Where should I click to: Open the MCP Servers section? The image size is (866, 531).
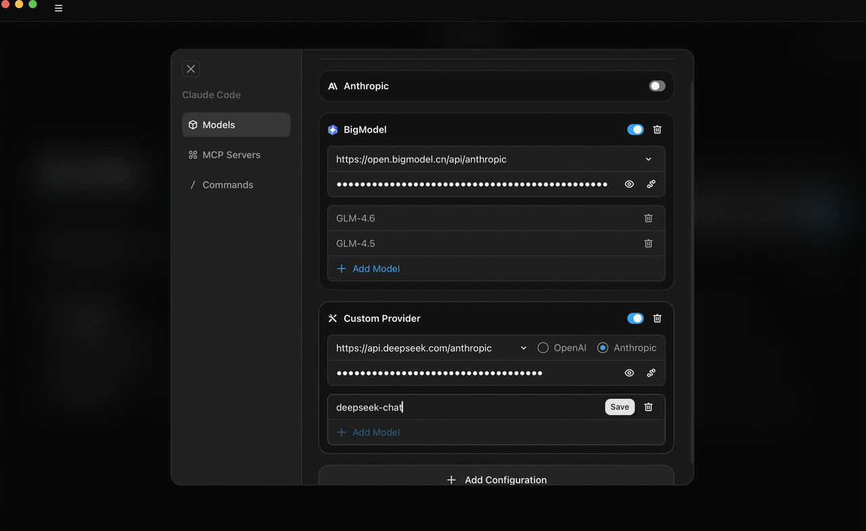point(236,155)
